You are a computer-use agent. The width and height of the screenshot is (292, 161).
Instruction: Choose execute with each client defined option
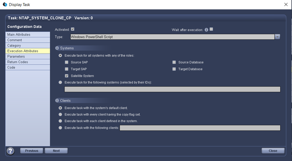[60, 121]
